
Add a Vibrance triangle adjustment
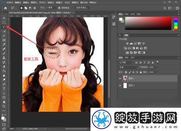click(x=143, y=44)
